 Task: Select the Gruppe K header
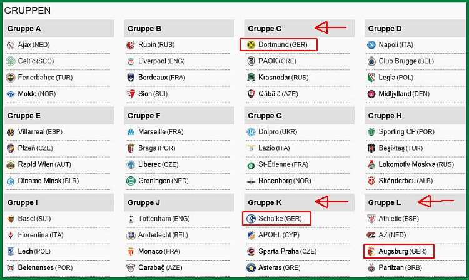tap(265, 202)
